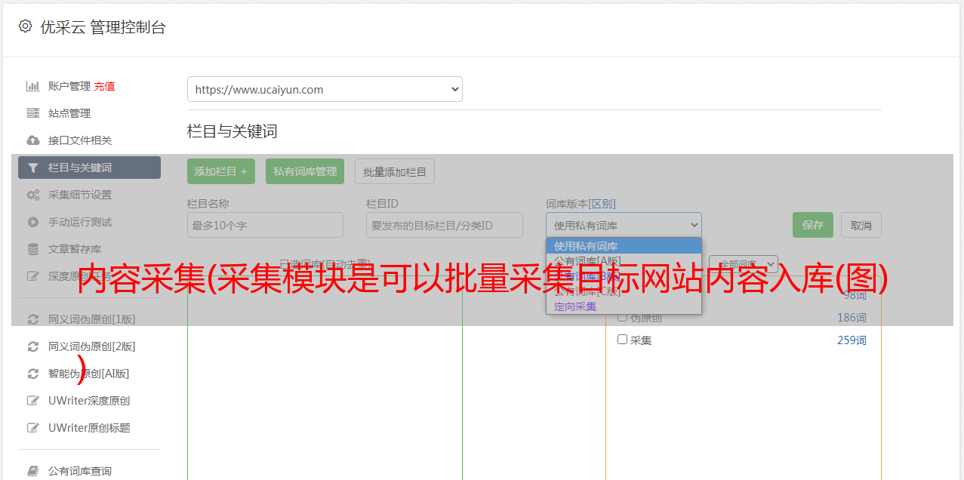Screen dimensions: 964x480
Task: Open the 全部词库 filter dropdown
Action: (x=744, y=264)
